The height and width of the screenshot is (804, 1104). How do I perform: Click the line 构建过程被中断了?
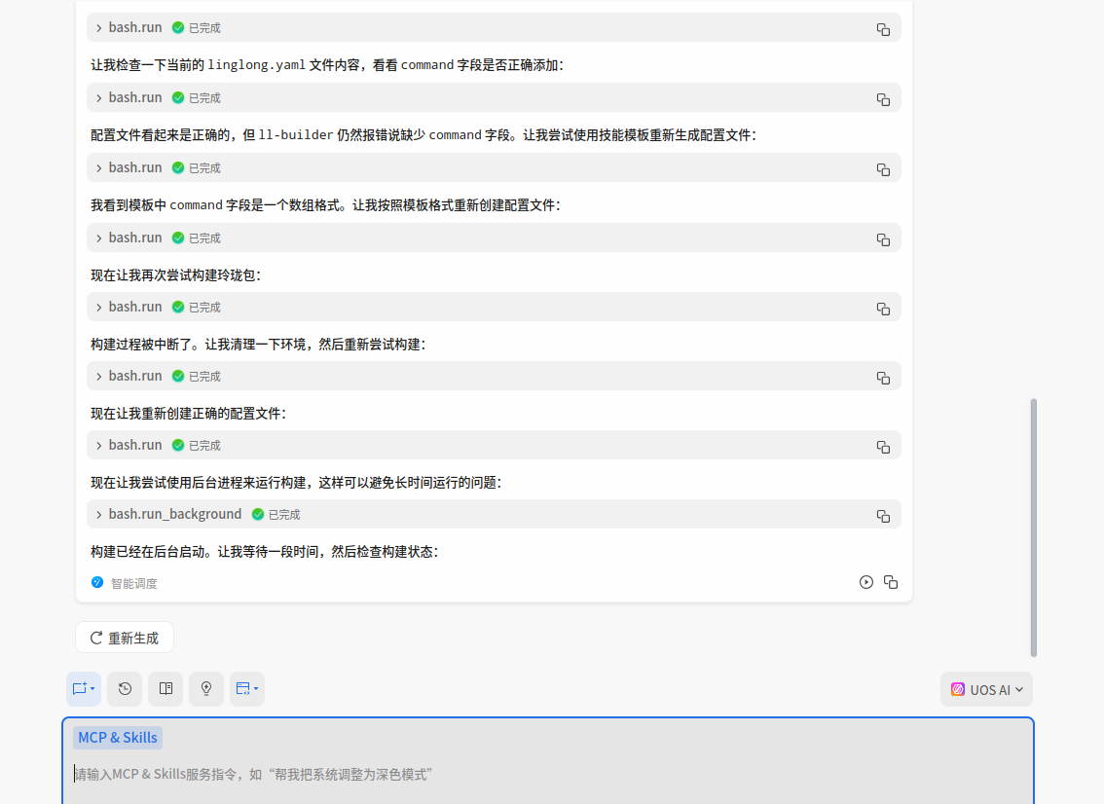tap(258, 345)
